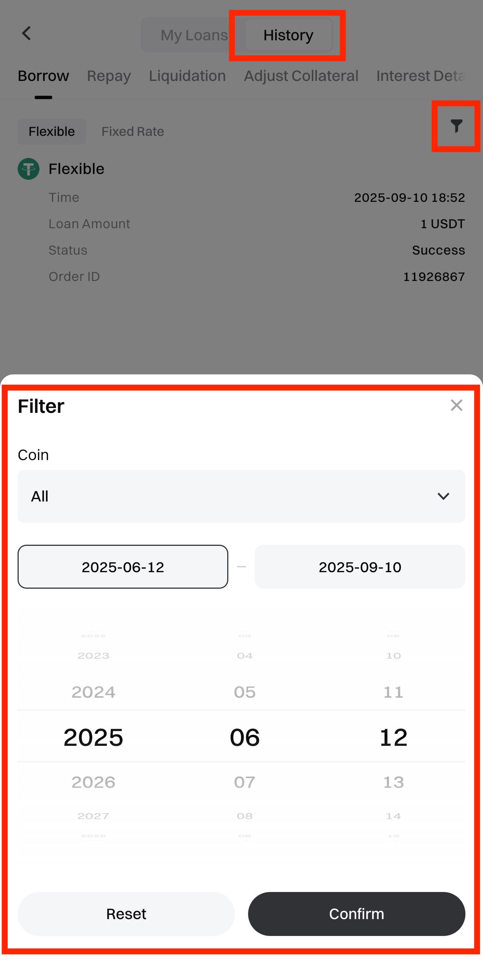Pick year 2024 in date wheel
This screenshot has width=483, height=966.
coord(93,692)
